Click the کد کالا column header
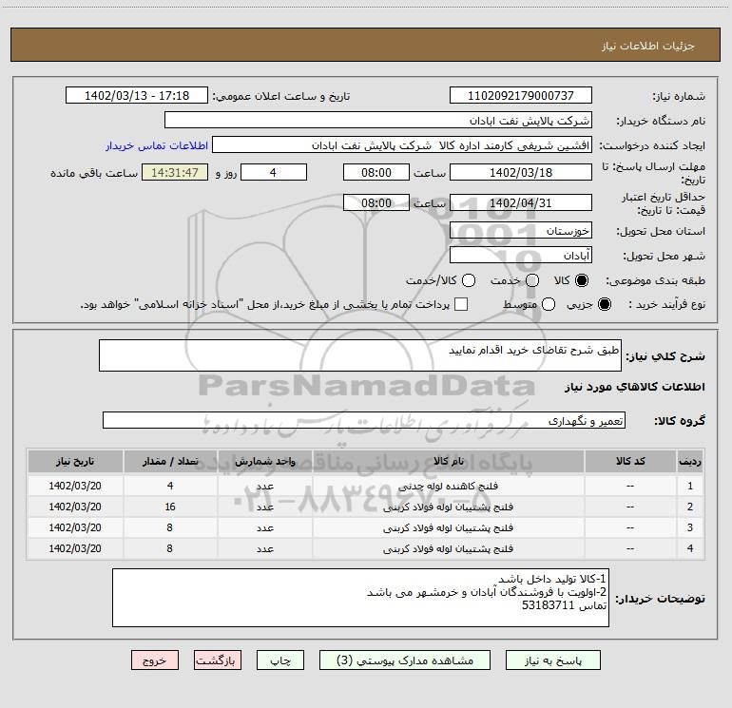Screen dimensions: 732x708 pos(630,461)
